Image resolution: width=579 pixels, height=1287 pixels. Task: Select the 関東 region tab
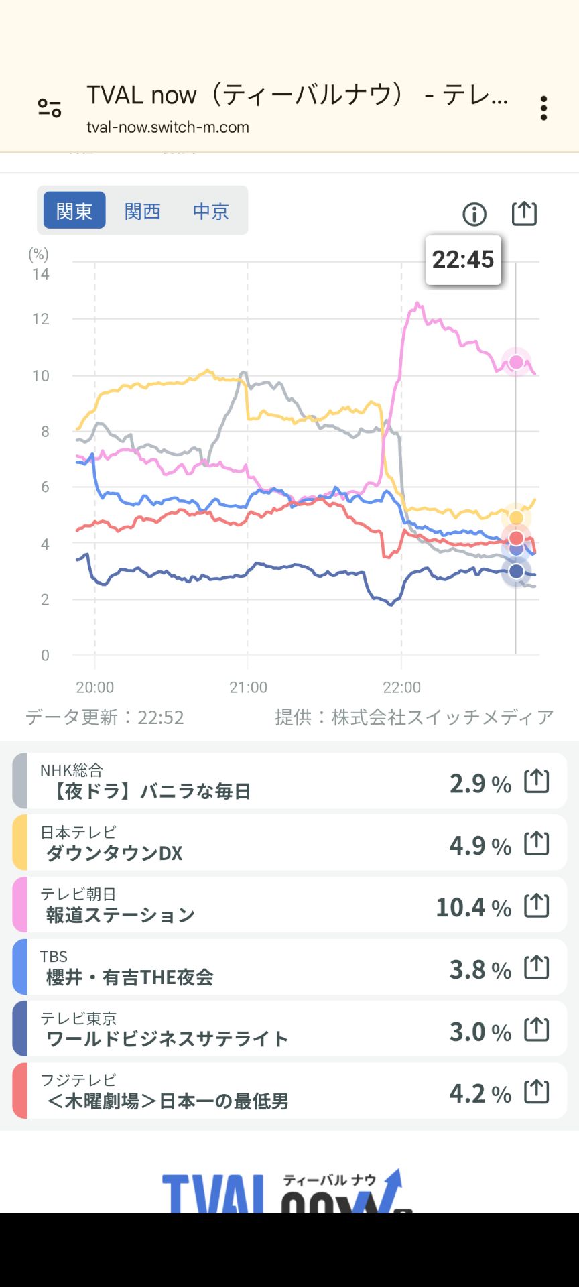click(x=74, y=210)
